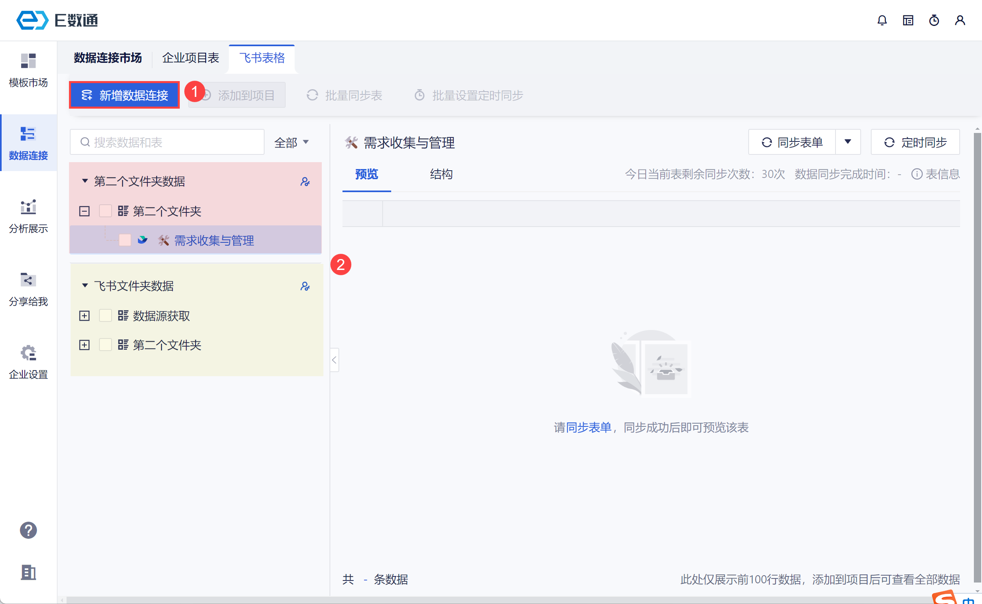This screenshot has height=604, width=982.
Task: Open user profile icon
Action: (960, 20)
